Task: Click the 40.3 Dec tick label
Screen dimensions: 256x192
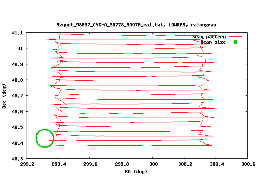Action: point(17,159)
